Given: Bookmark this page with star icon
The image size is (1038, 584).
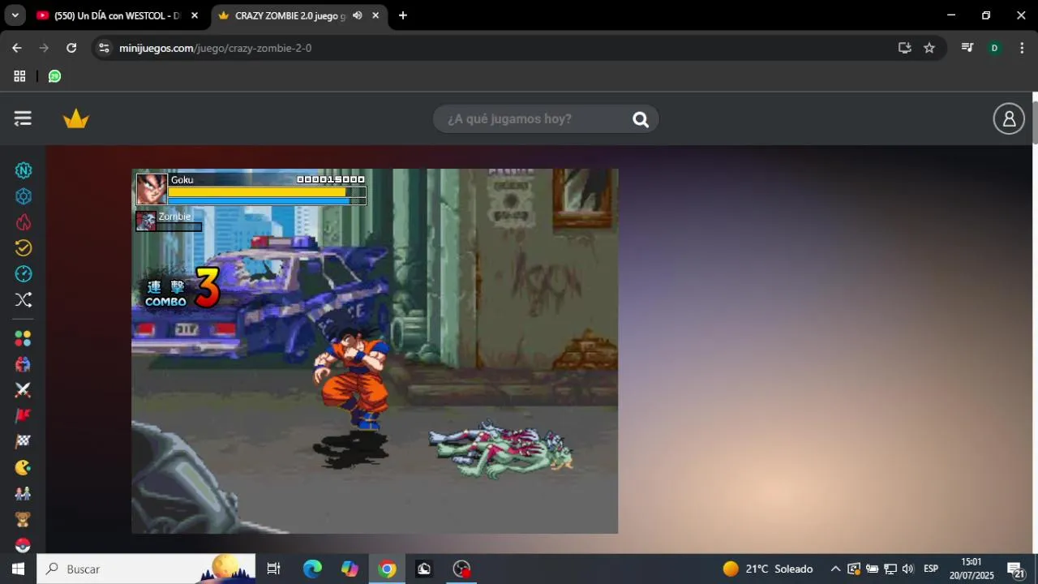Looking at the screenshot, I should tap(929, 48).
